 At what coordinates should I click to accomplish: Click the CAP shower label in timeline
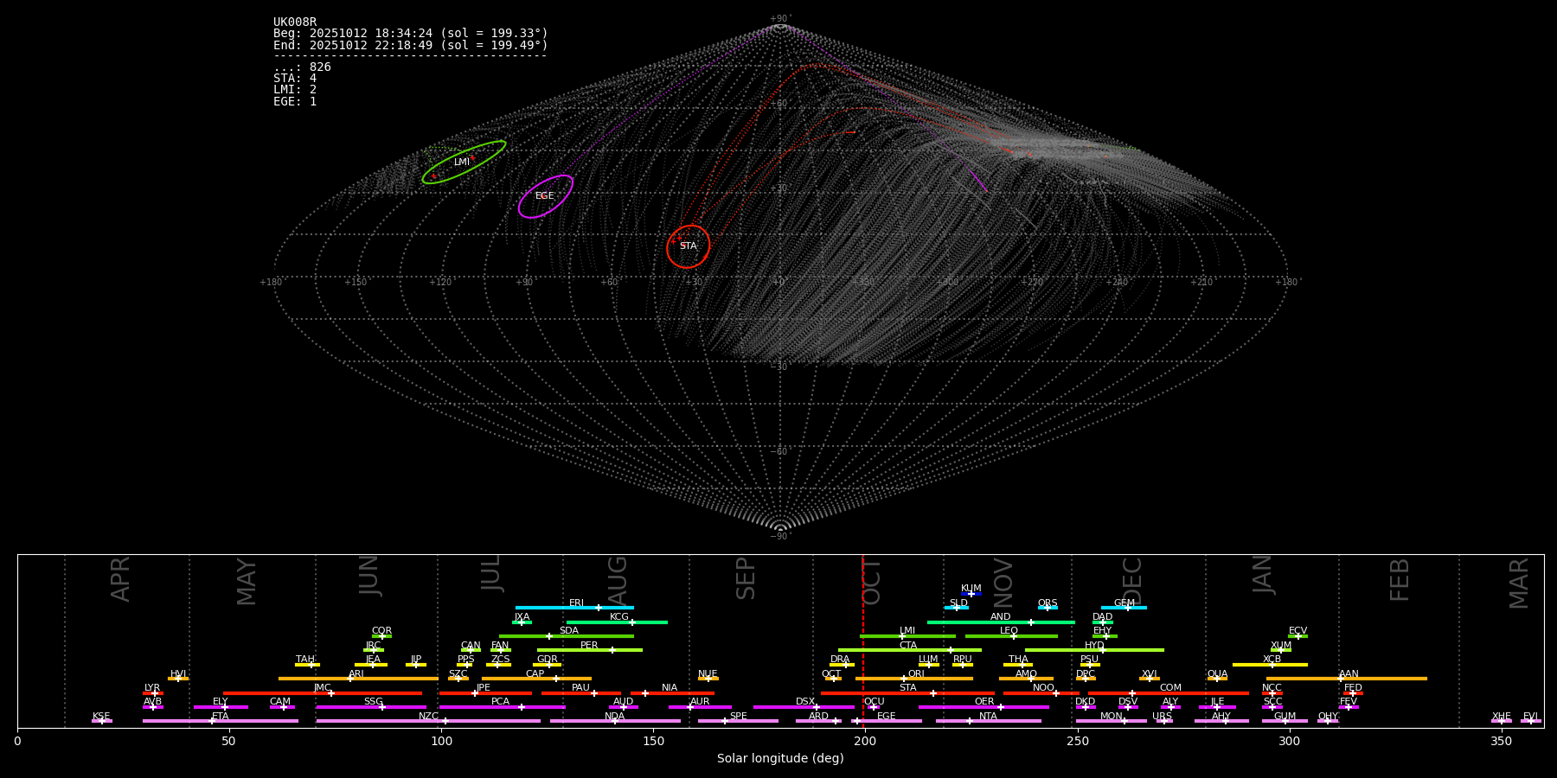pyautogui.click(x=535, y=674)
